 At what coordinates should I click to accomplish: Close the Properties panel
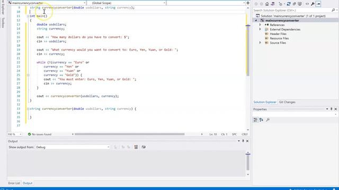pos(335,109)
